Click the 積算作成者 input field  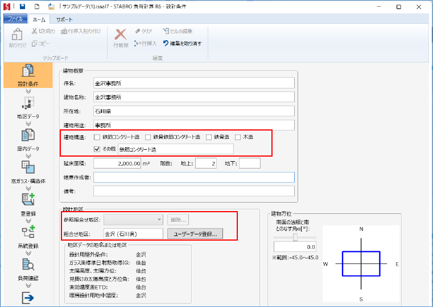click(194, 178)
